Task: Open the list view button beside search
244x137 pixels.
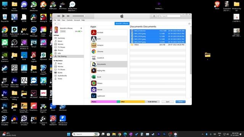Action: tap(154, 16)
